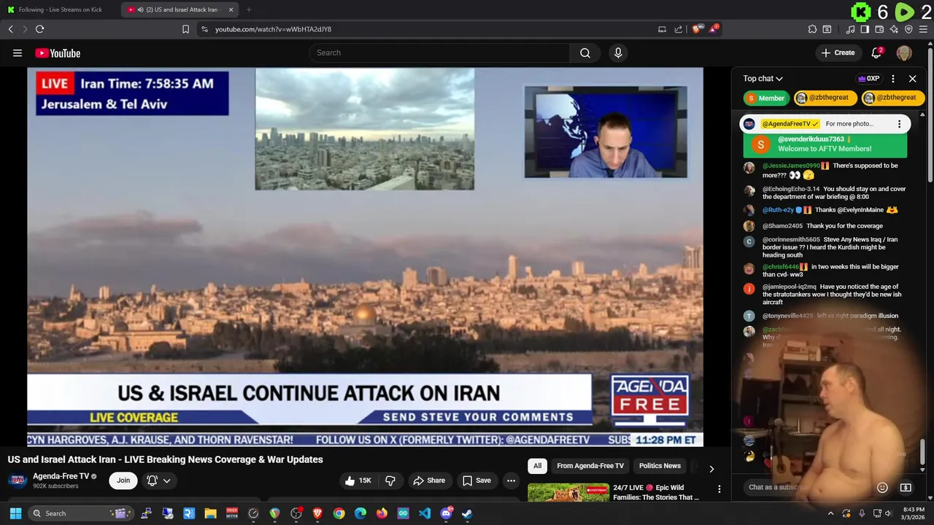Open the chat emoji picker
This screenshot has height=525, width=934.
click(882, 487)
